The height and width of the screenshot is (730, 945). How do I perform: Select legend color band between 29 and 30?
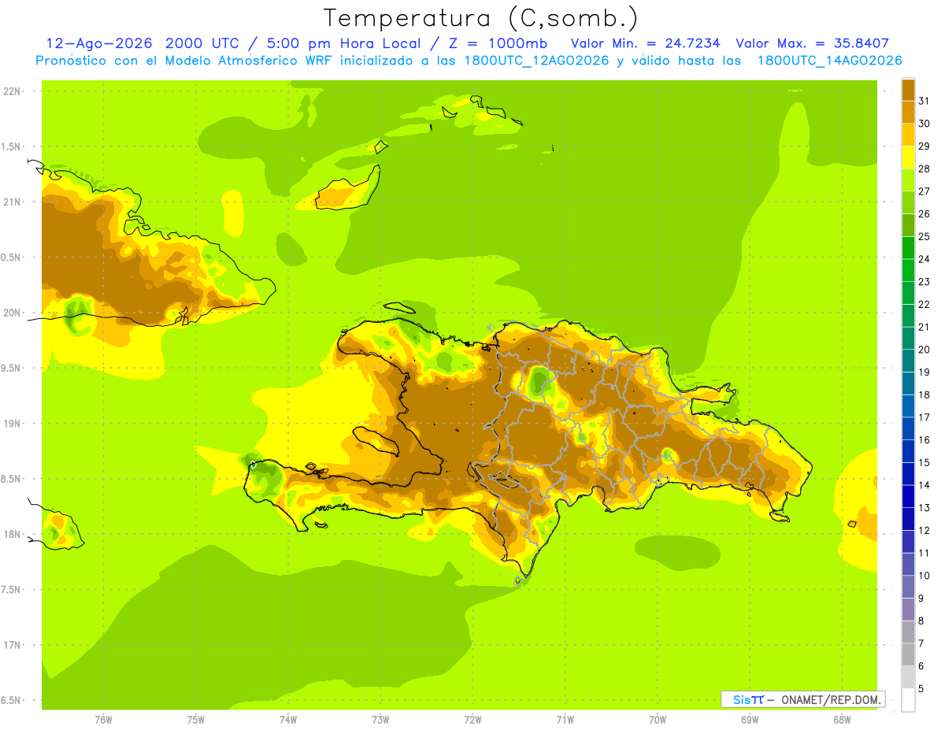click(908, 135)
